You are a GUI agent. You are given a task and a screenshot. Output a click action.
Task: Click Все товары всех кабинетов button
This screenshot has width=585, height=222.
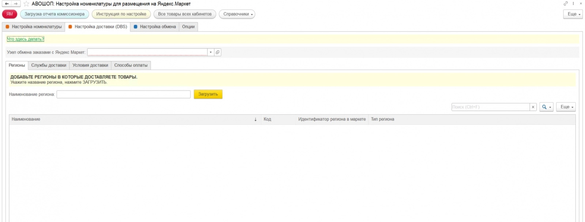(185, 14)
